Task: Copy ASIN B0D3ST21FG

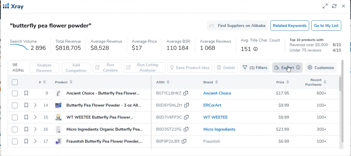Action: (186, 129)
